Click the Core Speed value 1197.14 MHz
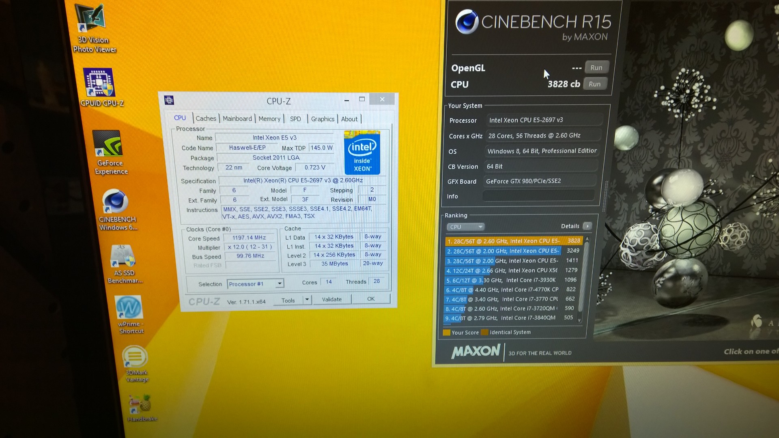Image resolution: width=779 pixels, height=438 pixels. point(250,238)
